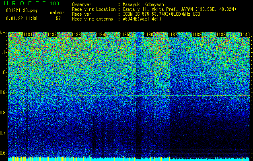Click the 1131 time marker
Screen dimensions: 253x161
(28, 35)
